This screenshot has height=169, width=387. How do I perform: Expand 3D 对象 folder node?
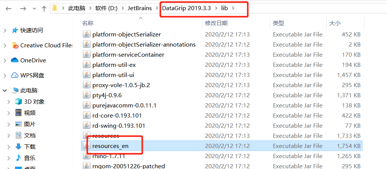(9, 102)
